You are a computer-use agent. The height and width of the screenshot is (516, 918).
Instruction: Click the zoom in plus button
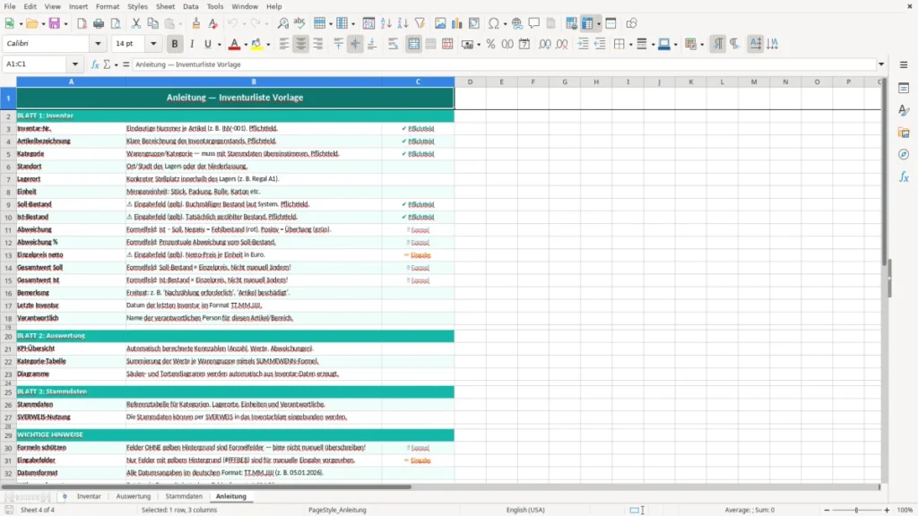point(887,510)
